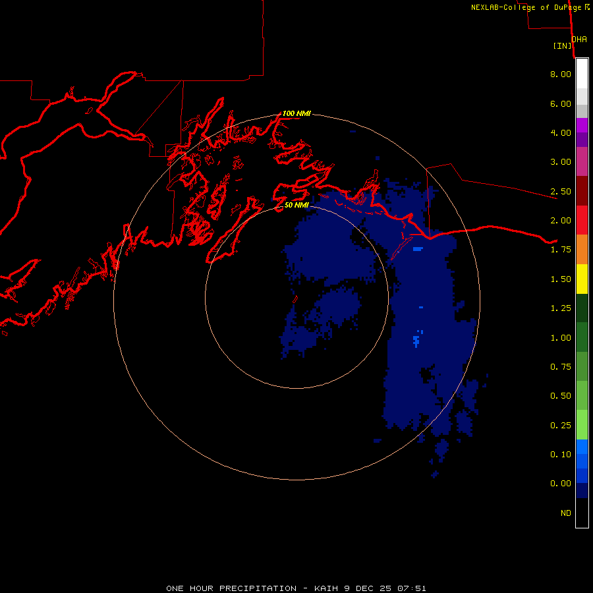The height and width of the screenshot is (593, 593).
Task: Select the 3.00 scale label
Action: coord(561,162)
